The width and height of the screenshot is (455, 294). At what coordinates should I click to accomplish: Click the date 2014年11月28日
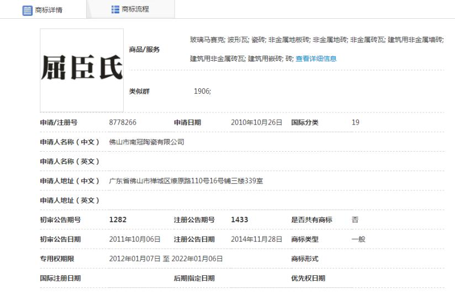pyautogui.click(x=257, y=239)
